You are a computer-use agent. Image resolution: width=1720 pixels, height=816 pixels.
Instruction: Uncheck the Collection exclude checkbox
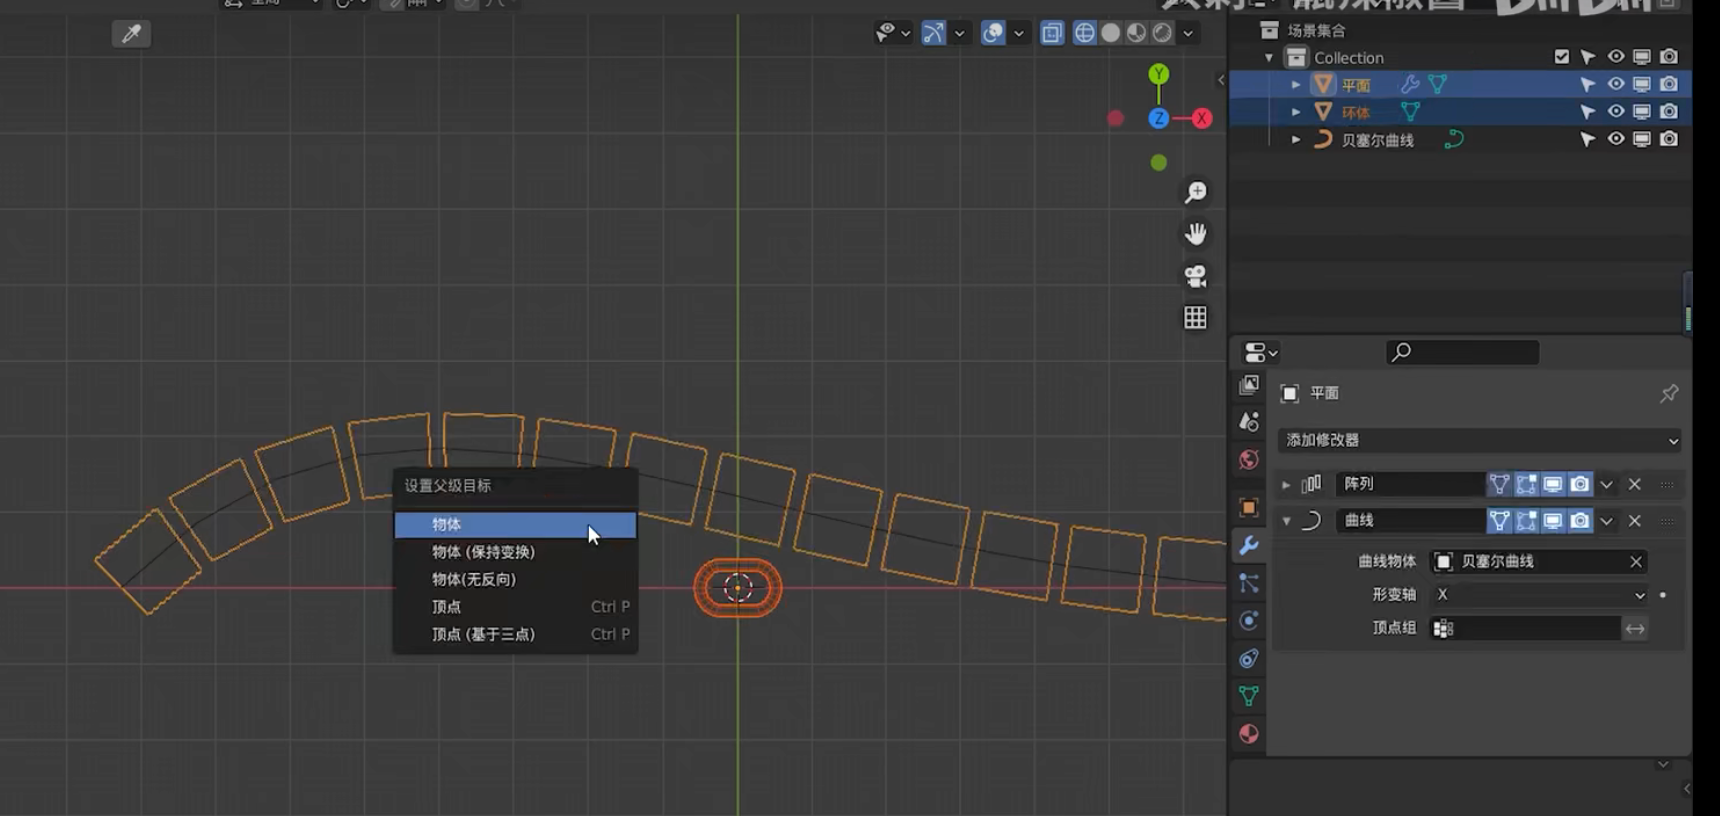pyautogui.click(x=1561, y=57)
